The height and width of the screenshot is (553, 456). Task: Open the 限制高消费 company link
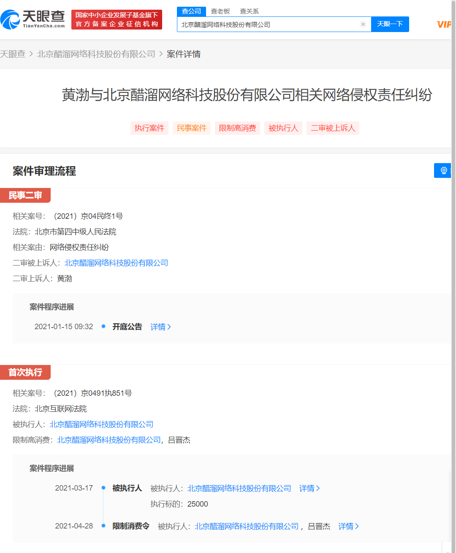pyautogui.click(x=109, y=440)
